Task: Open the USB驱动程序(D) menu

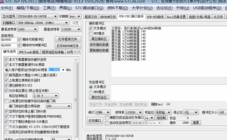Action: tap(207, 8)
